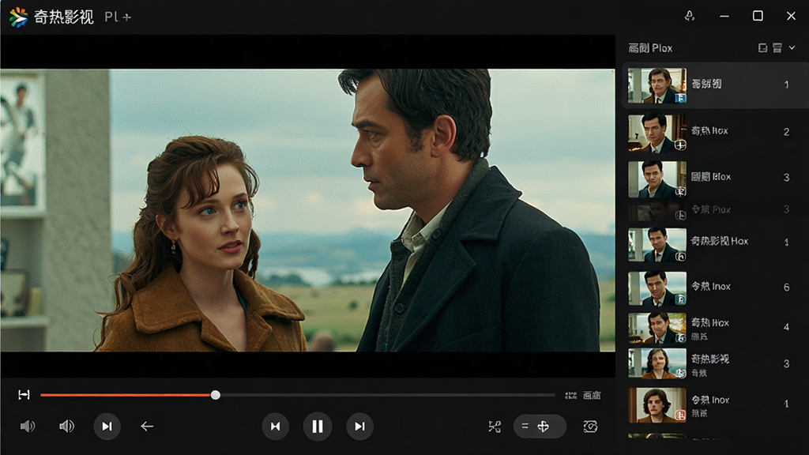
Task: Select the woman-thumbnail playlist item numbered 3
Action: coord(715,363)
